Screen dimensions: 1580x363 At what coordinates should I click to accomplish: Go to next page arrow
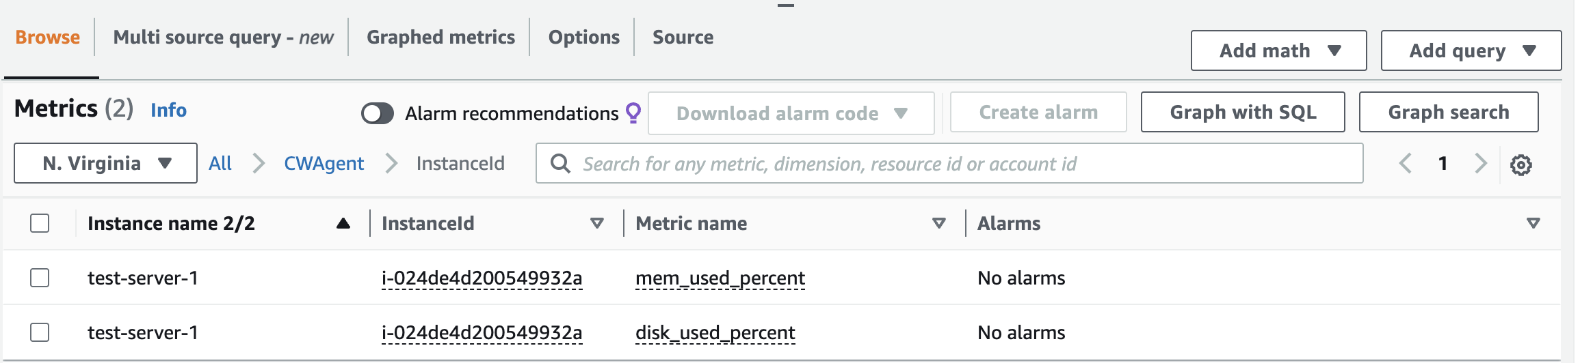click(x=1481, y=164)
